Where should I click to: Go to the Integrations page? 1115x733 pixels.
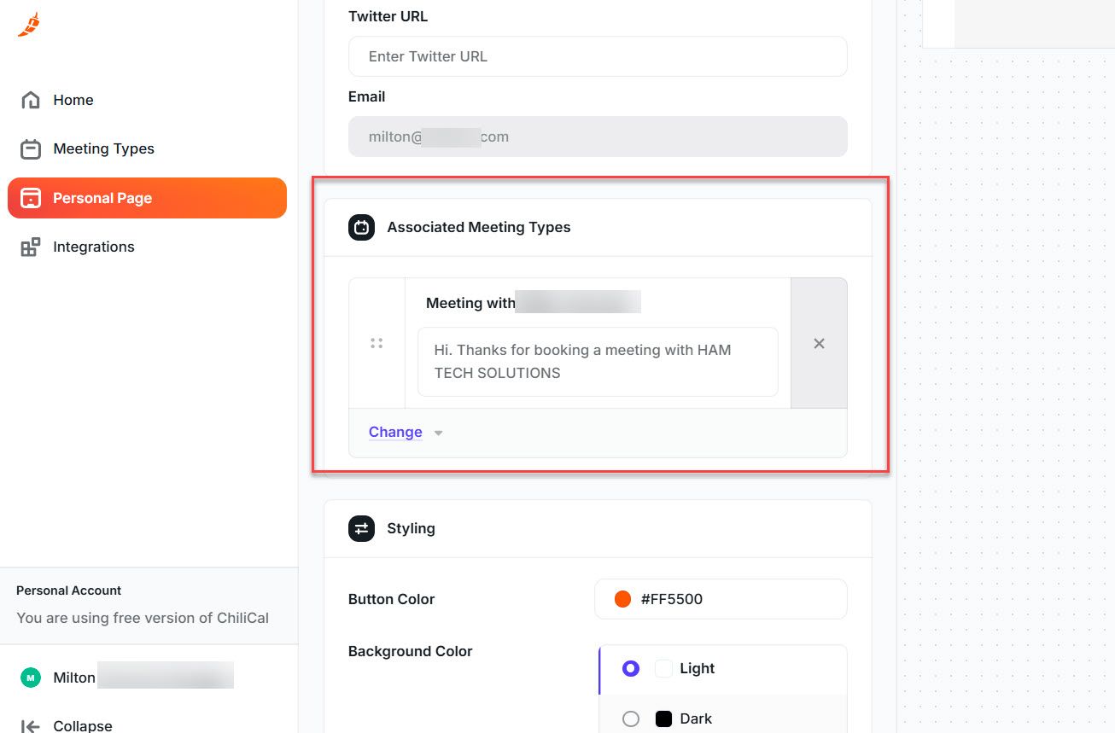(x=94, y=247)
